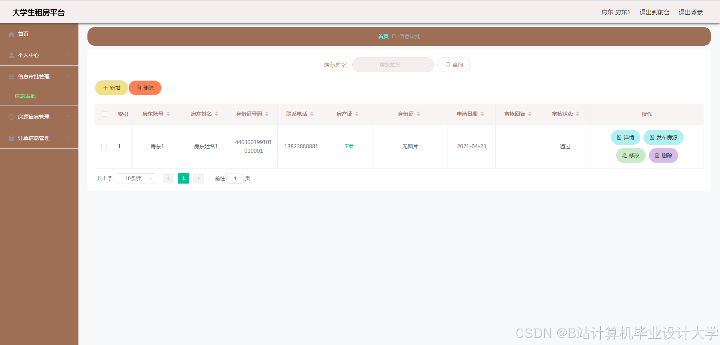Check the row checkbox for 房东1

point(104,146)
